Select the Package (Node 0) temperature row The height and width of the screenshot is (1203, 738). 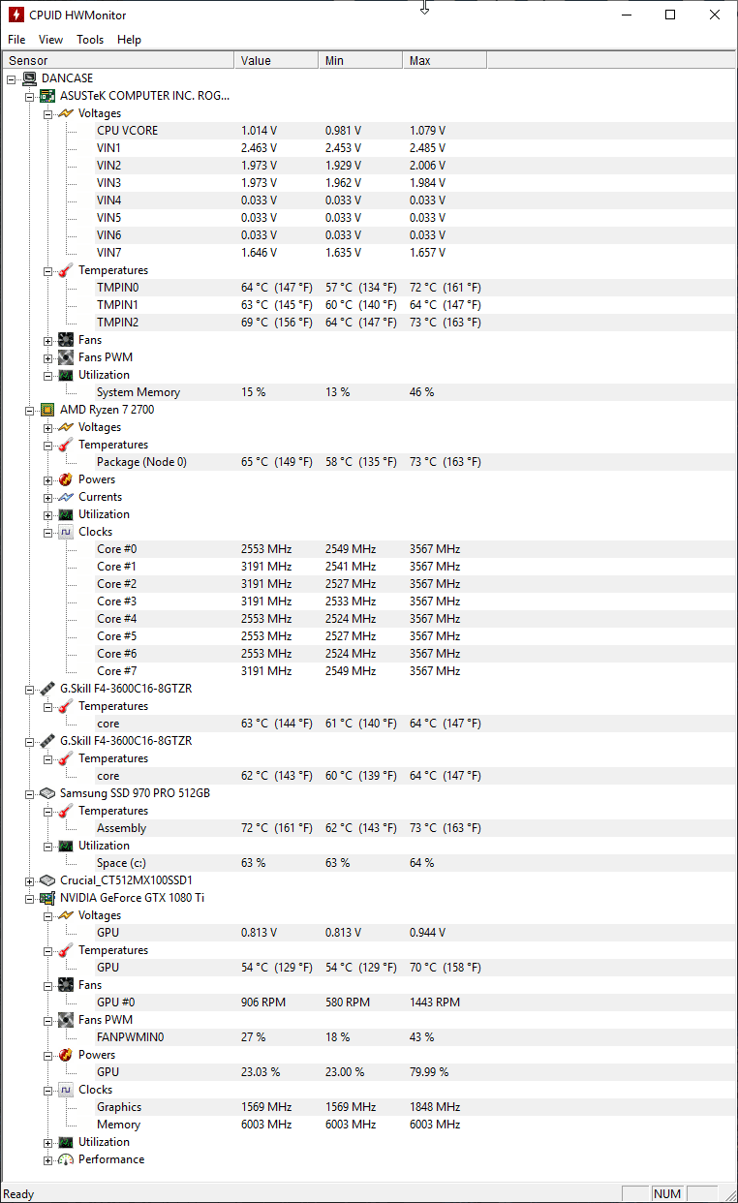click(x=368, y=462)
